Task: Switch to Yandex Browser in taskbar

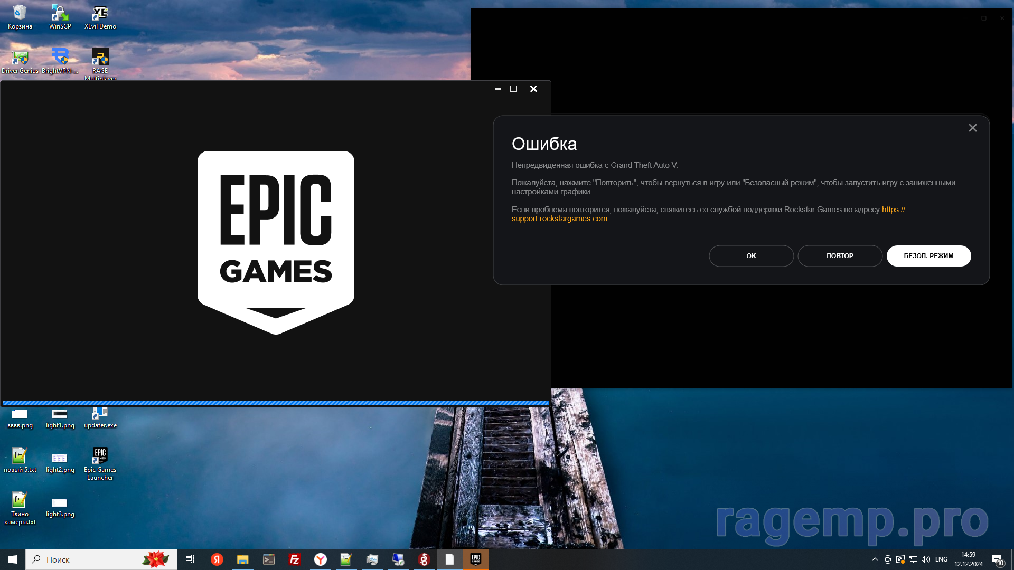Action: pyautogui.click(x=321, y=559)
